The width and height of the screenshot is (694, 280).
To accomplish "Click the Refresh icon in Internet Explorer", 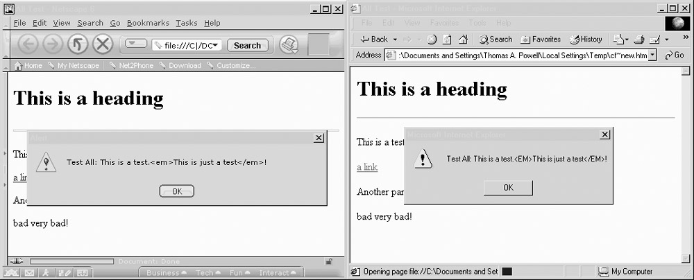I will [x=446, y=40].
